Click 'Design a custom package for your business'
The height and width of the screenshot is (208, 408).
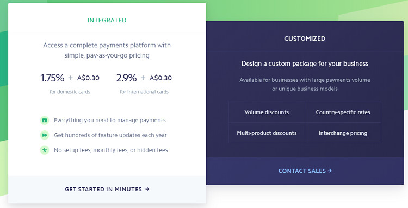305,64
